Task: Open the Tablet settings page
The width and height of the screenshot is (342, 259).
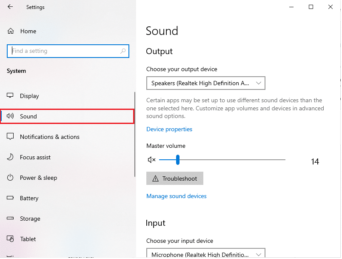Action: coord(28,239)
